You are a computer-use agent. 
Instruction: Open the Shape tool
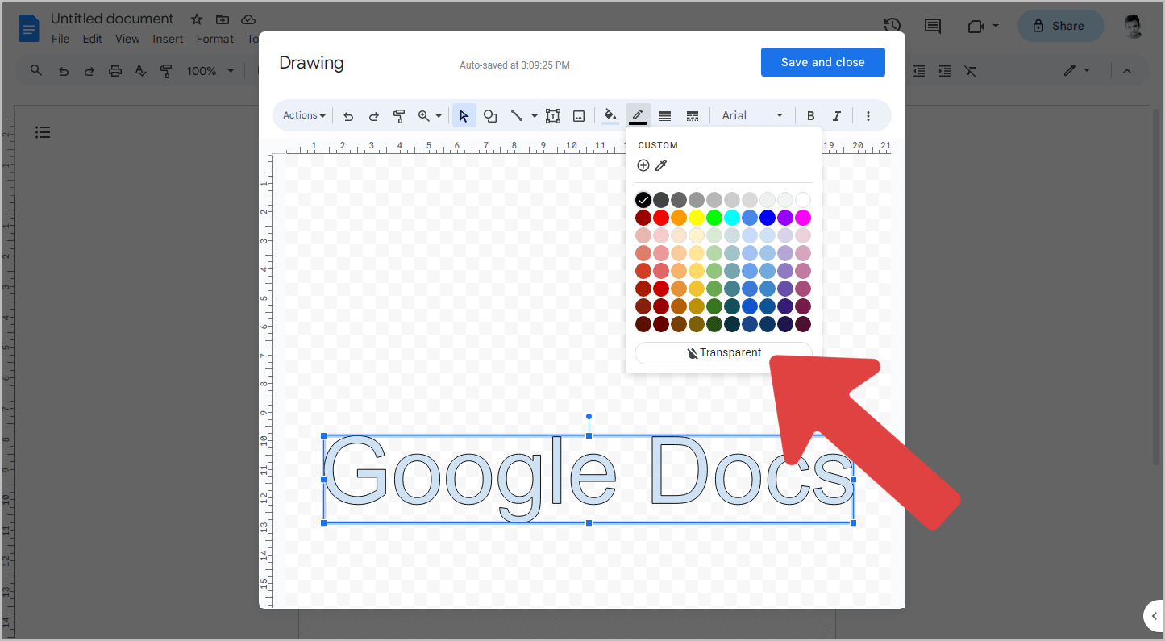pyautogui.click(x=490, y=116)
